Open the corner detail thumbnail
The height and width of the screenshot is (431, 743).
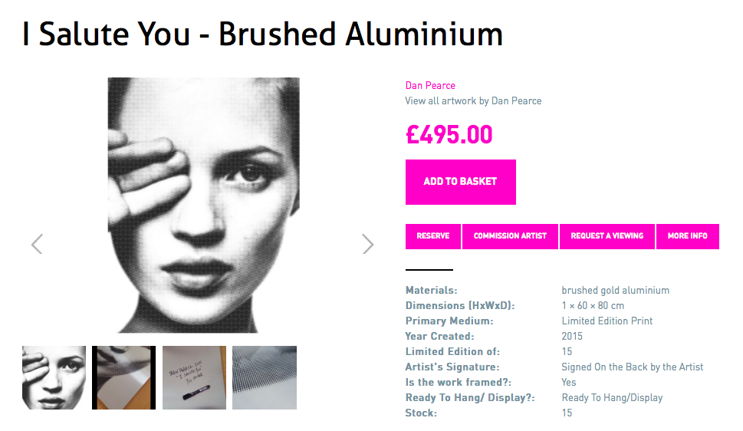(123, 377)
